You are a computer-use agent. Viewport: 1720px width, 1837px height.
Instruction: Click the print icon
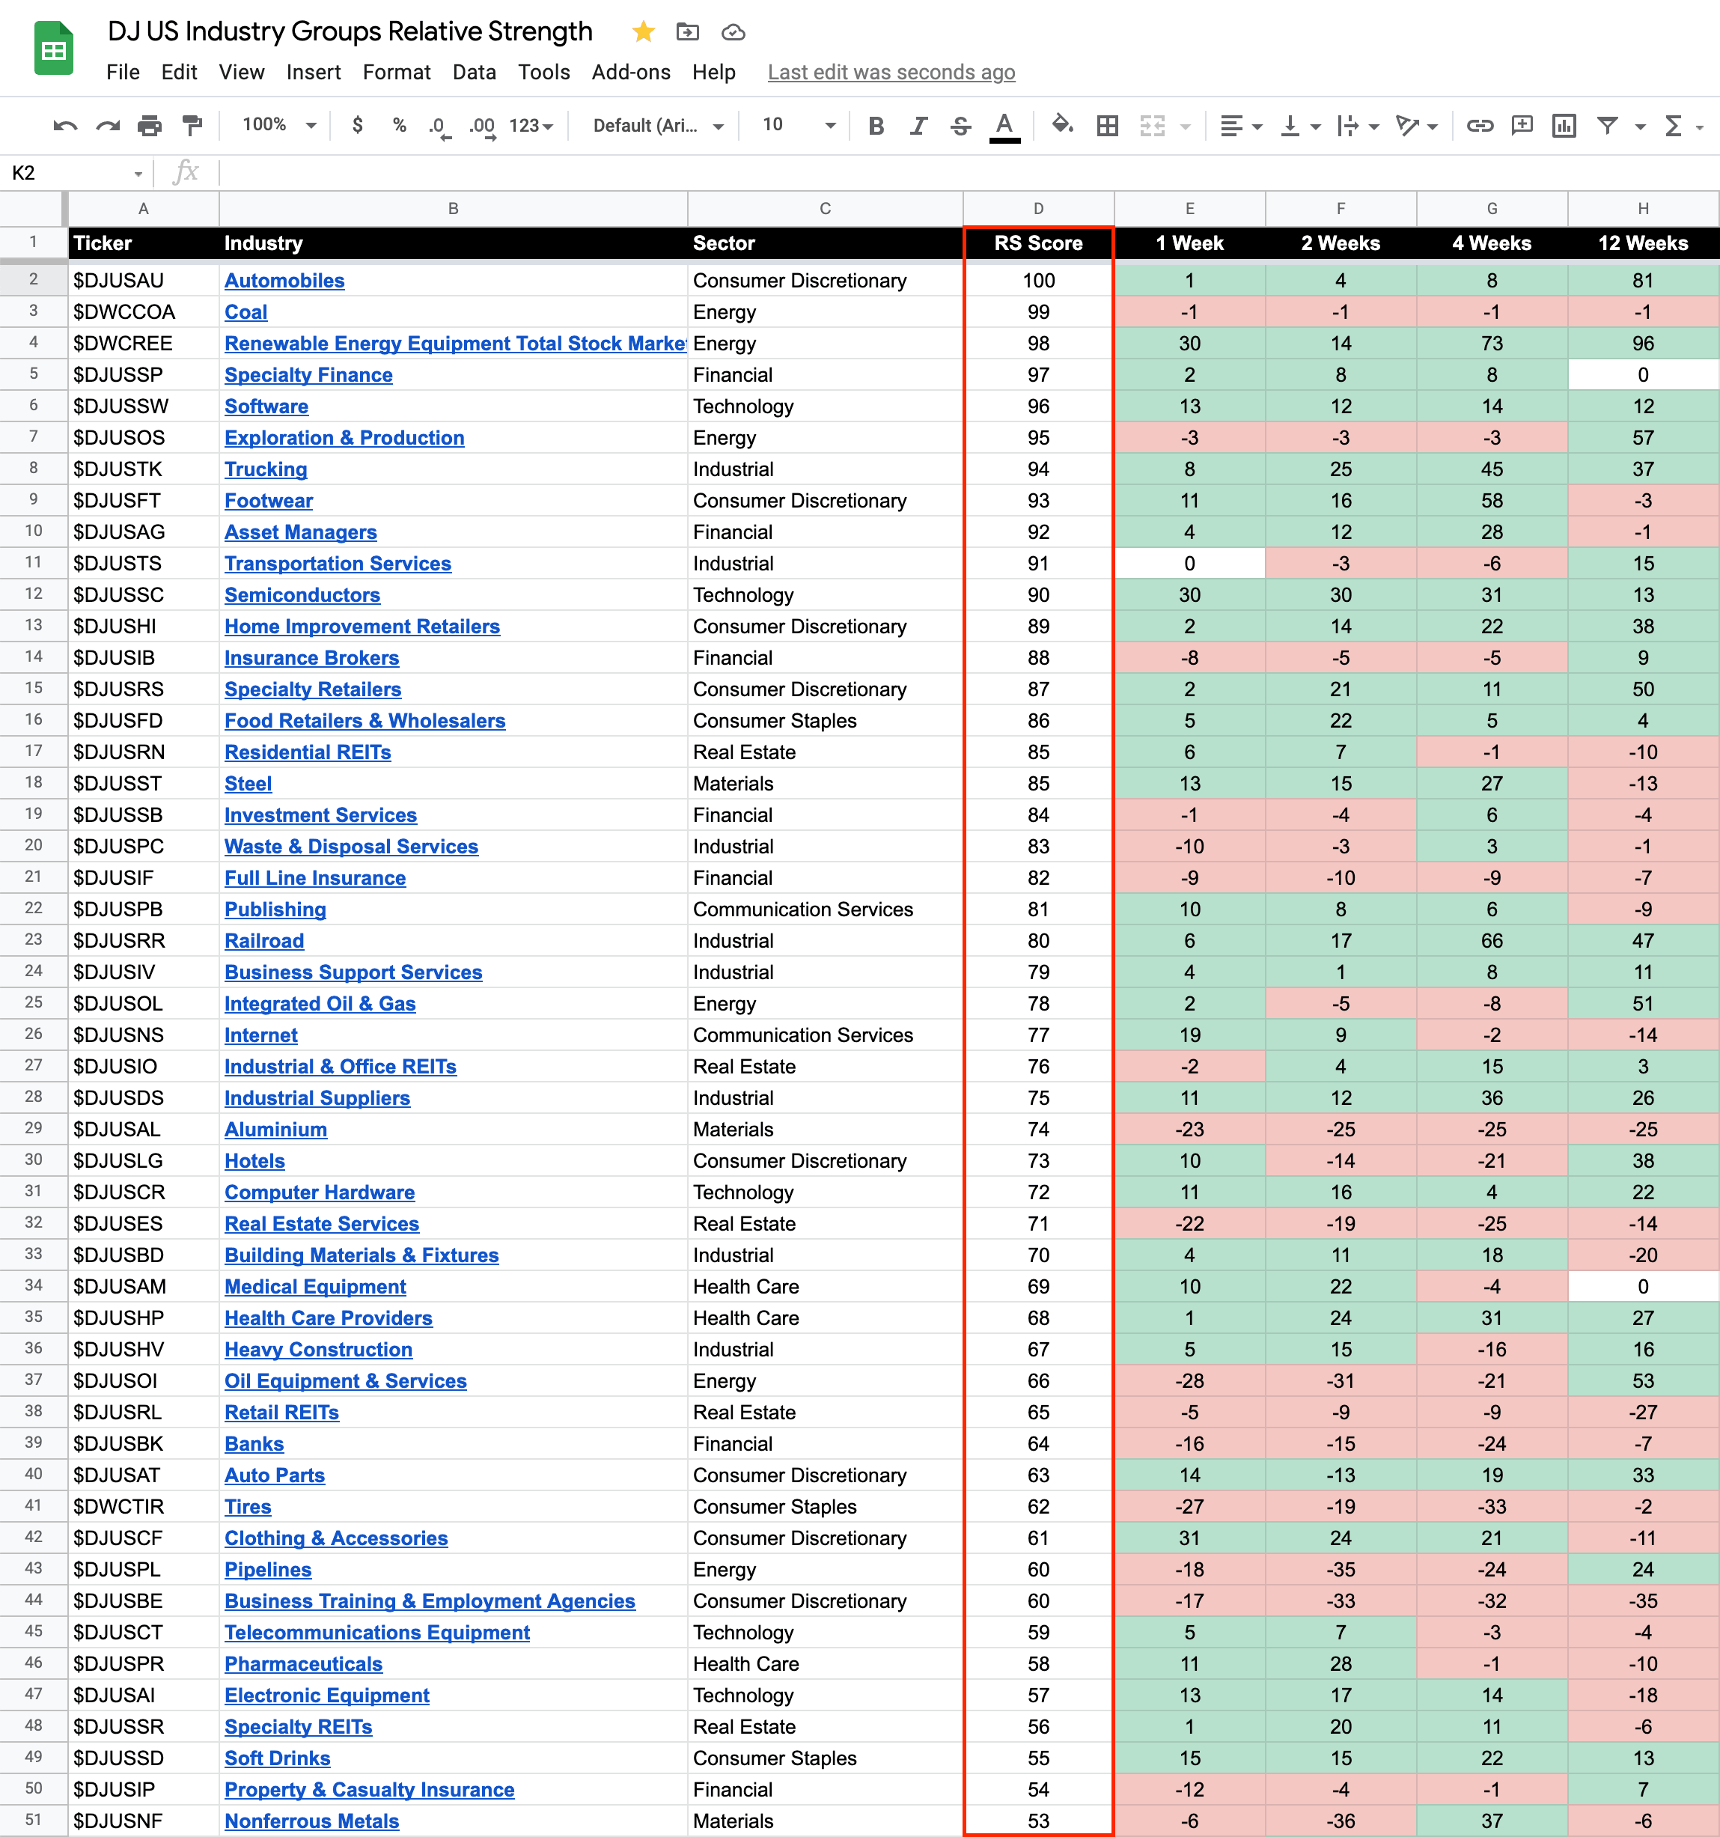point(150,126)
